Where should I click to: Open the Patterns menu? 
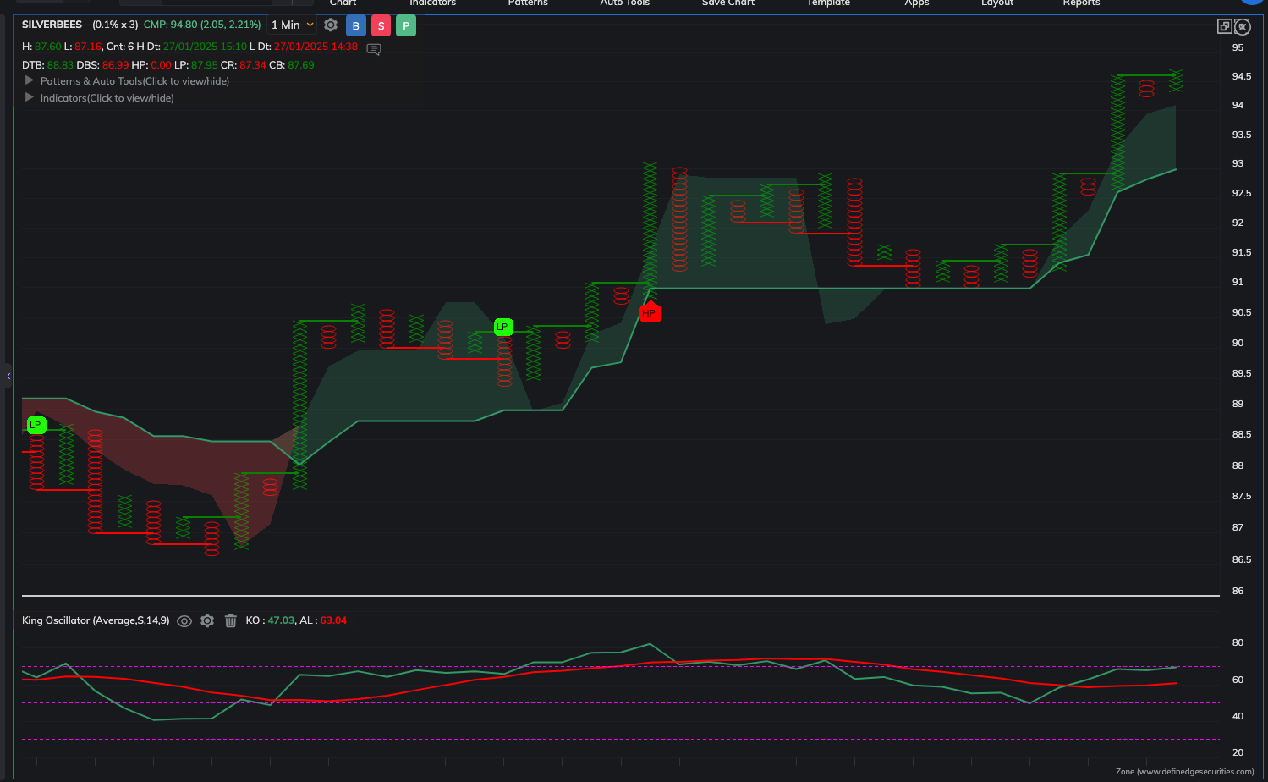tap(528, 3)
